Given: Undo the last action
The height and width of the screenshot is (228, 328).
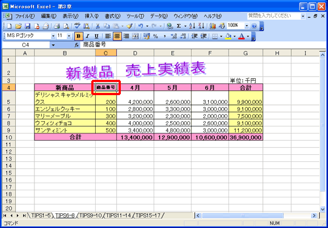Looking at the screenshot, I should (x=140, y=26).
